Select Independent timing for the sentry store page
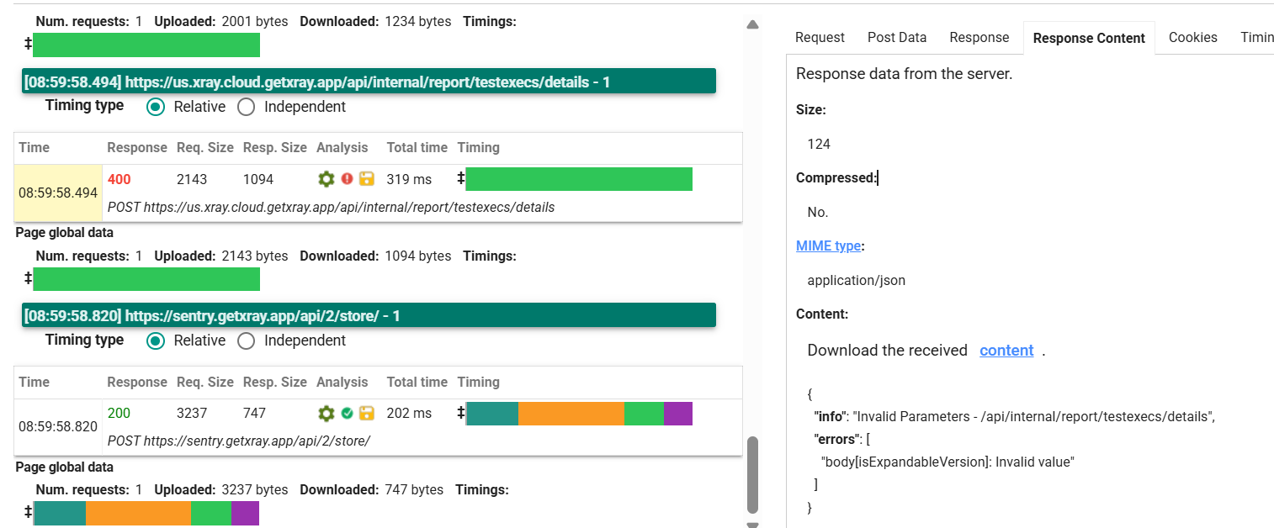Image resolution: width=1274 pixels, height=528 pixels. pyautogui.click(x=246, y=341)
